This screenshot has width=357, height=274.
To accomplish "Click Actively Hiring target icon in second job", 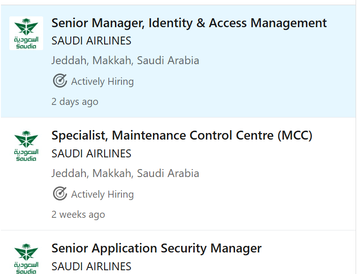I will click(x=60, y=193).
